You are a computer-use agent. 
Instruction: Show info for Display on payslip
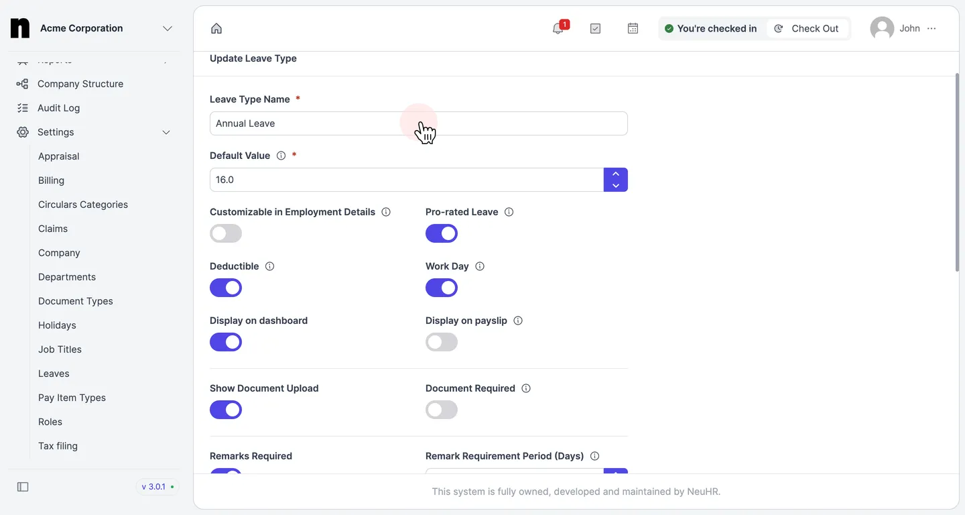tap(518, 321)
